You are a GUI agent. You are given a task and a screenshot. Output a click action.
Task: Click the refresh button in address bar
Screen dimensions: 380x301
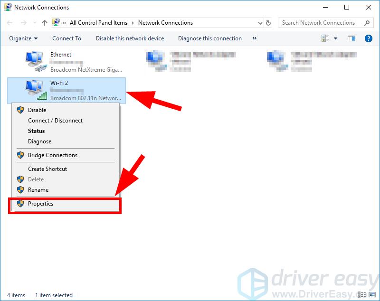click(x=269, y=23)
